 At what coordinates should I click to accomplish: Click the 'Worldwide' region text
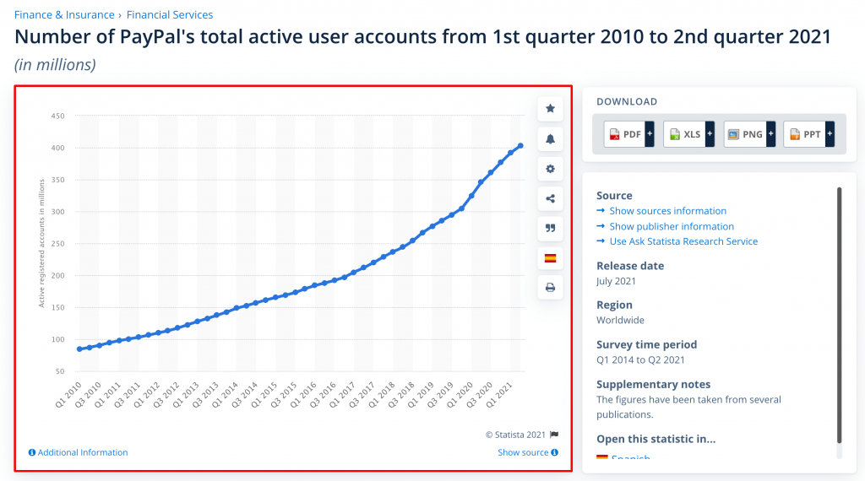620,320
